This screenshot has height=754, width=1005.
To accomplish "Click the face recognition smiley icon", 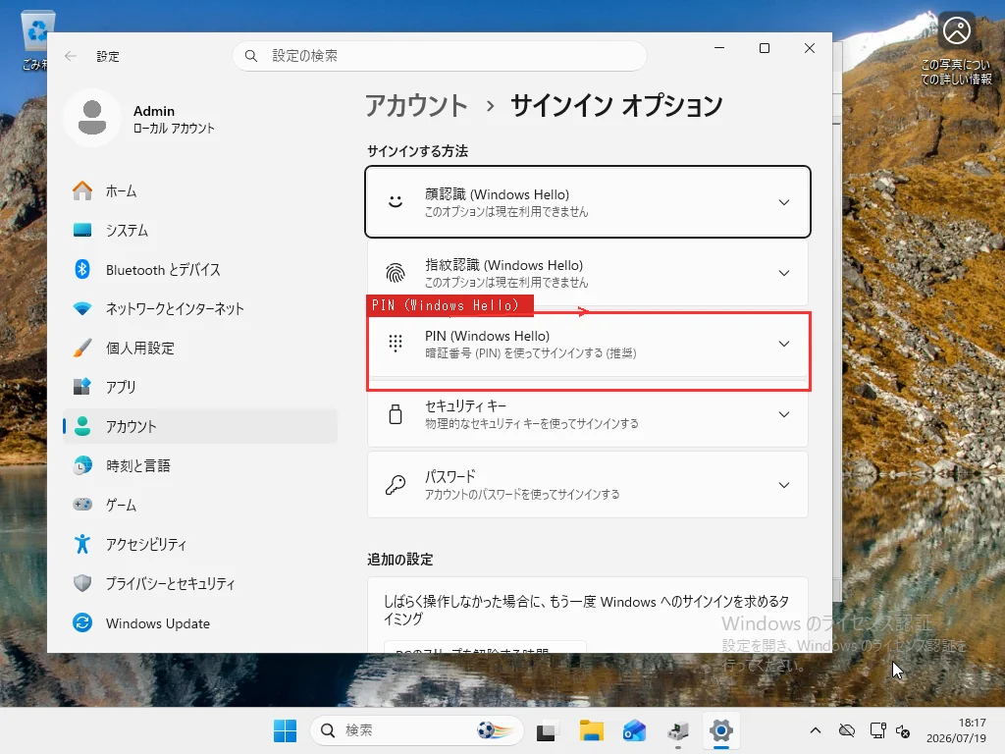I will [x=396, y=202].
